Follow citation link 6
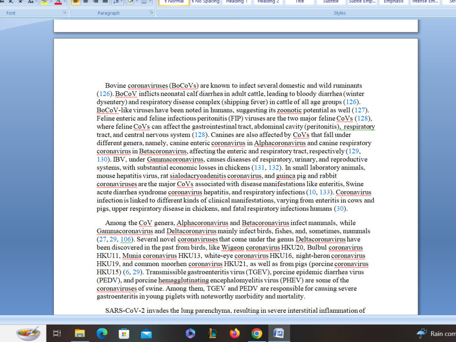Viewport: 456px width, 342px height. (x=127, y=272)
